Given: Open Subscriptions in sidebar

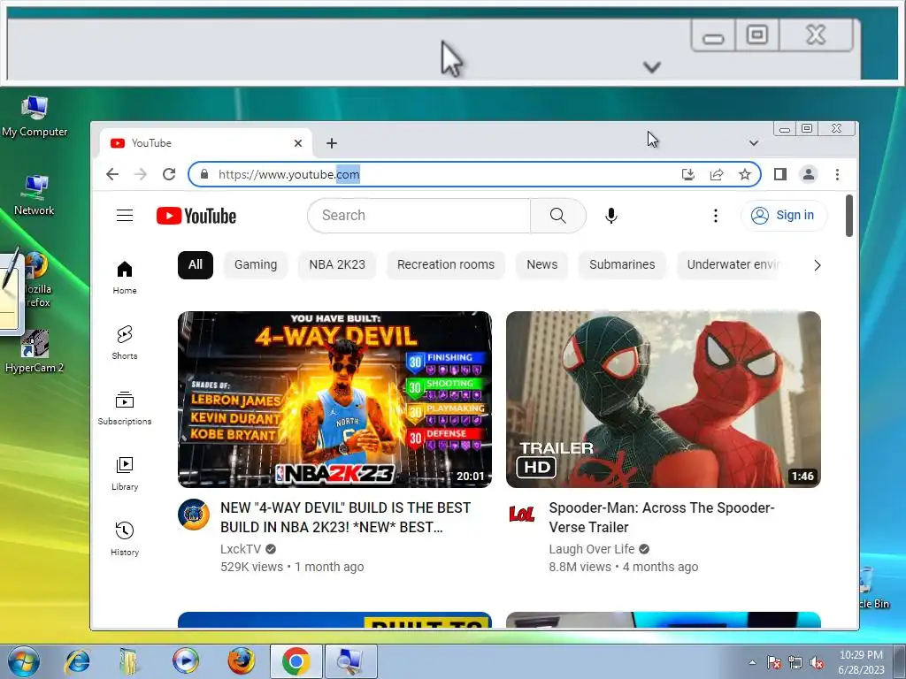Looking at the screenshot, I should click(x=125, y=408).
